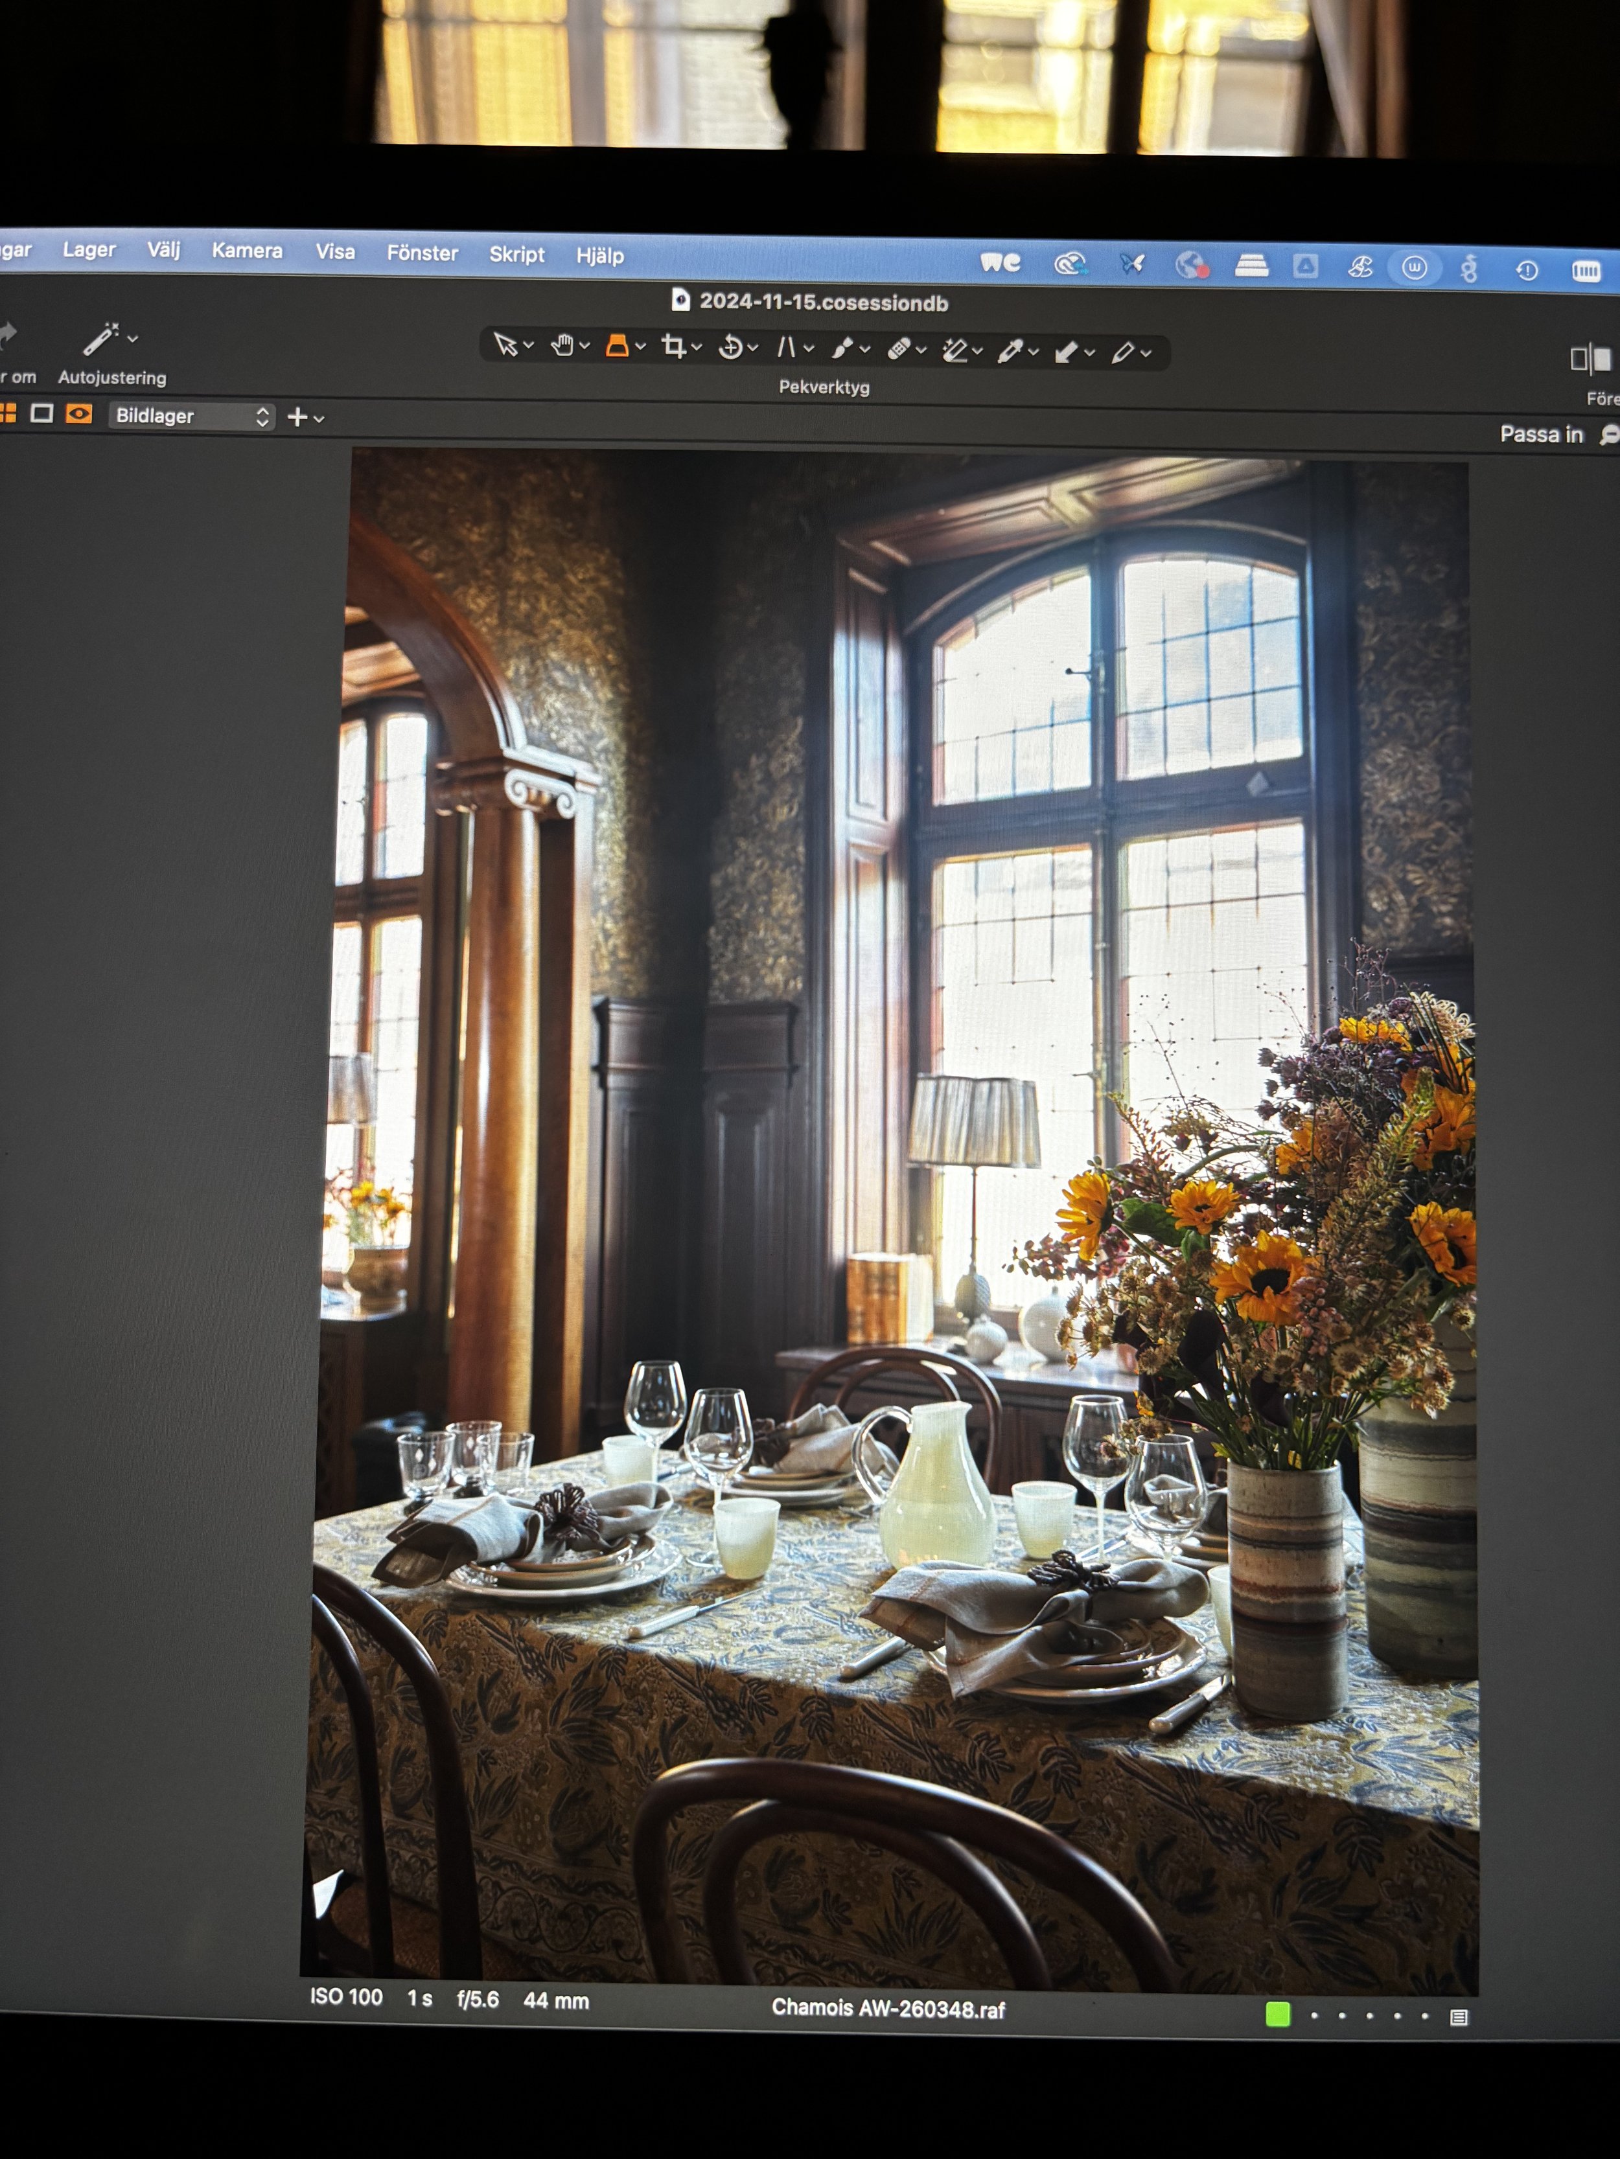This screenshot has width=1620, height=2159.
Task: Open the Skript menu
Action: (x=516, y=255)
